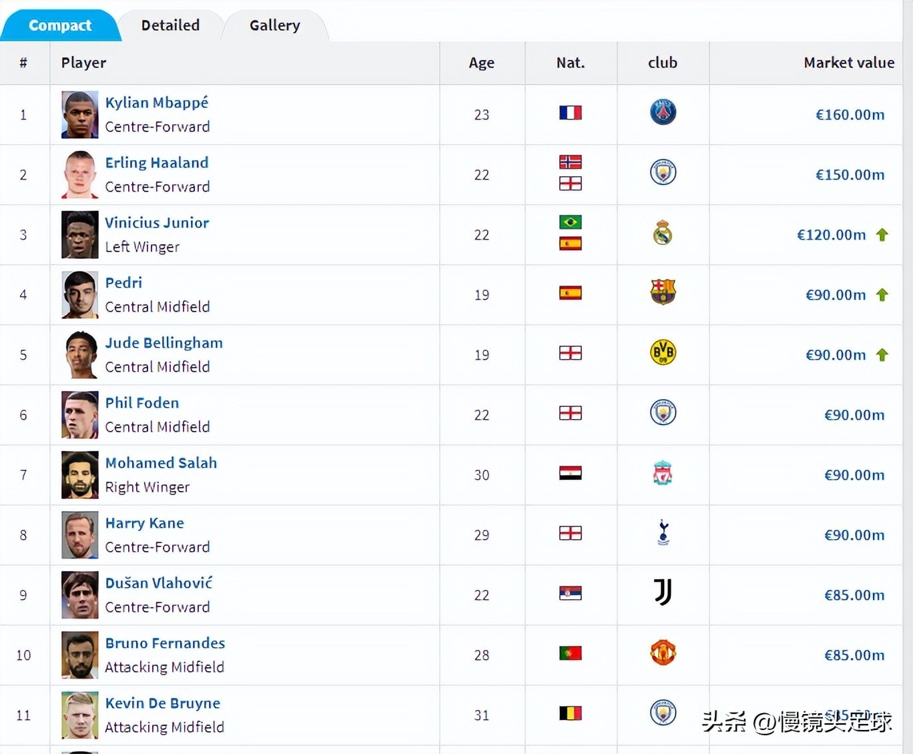Click the Real Madrid club crest
Screen dimensions: 913x754
pos(663,233)
